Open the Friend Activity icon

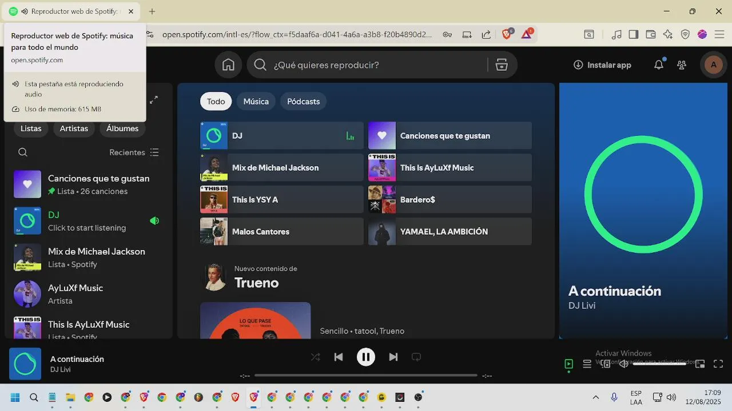[682, 65]
